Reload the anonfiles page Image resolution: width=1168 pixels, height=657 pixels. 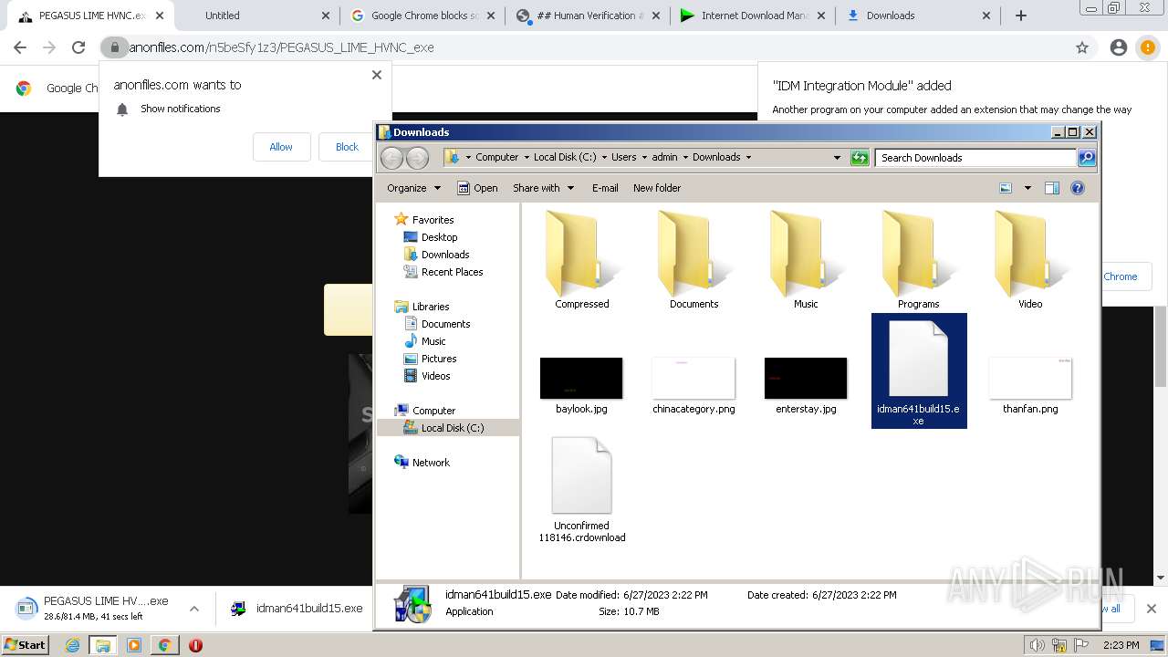click(x=78, y=47)
